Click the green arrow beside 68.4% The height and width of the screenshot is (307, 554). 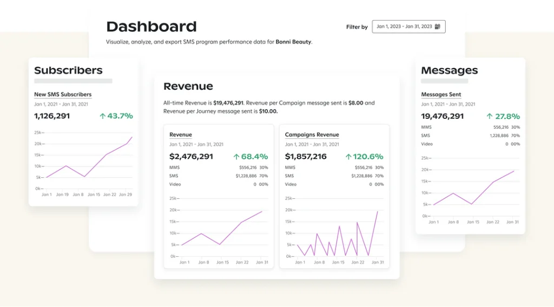point(236,157)
